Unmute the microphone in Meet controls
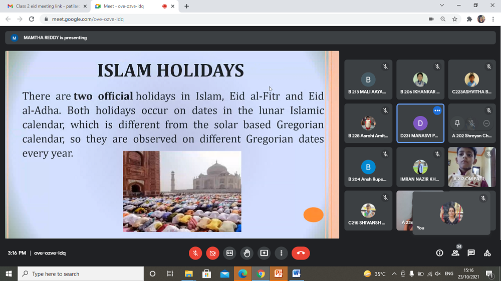501x281 pixels. 195,253
